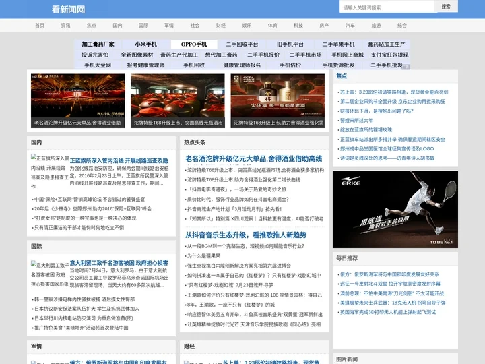The height and width of the screenshot is (364, 485).
Task: Click broken image 意大利罢工致千 in 国际
Action: (50, 274)
